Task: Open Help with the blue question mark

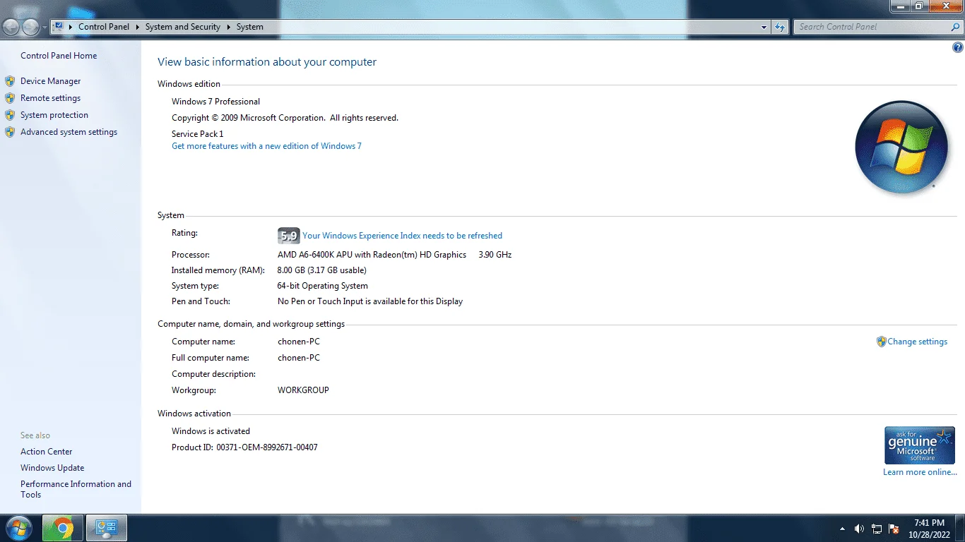Action: point(958,48)
